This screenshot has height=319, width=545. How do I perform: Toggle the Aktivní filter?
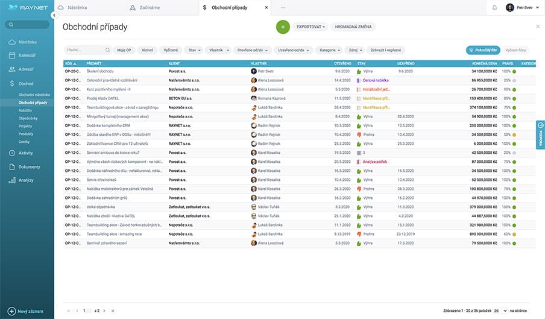147,50
